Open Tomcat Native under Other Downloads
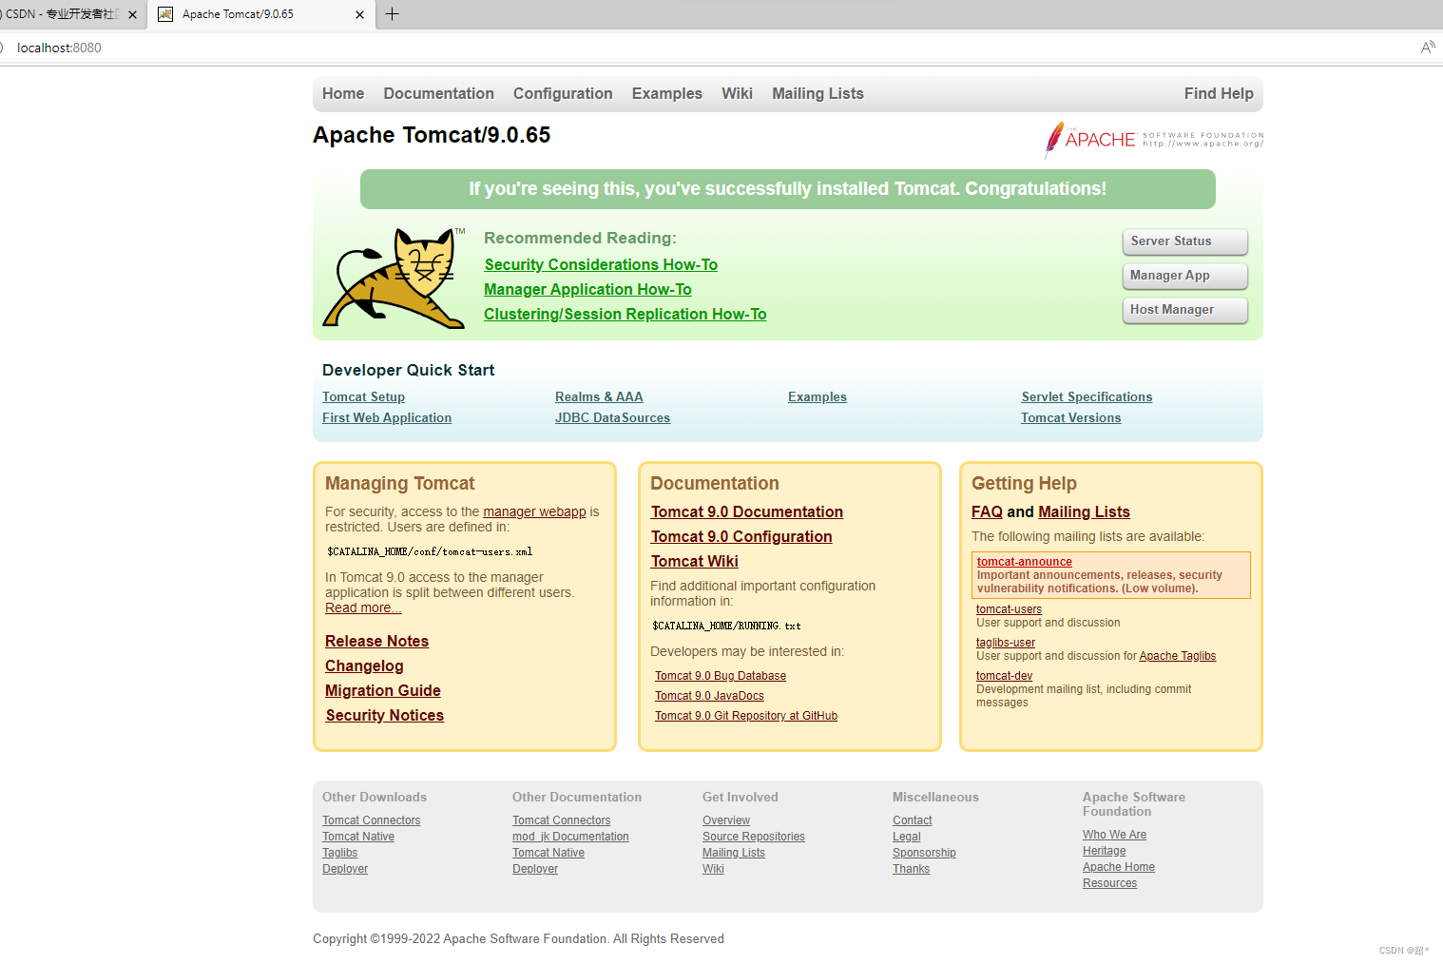This screenshot has width=1443, height=964. pos(358,837)
